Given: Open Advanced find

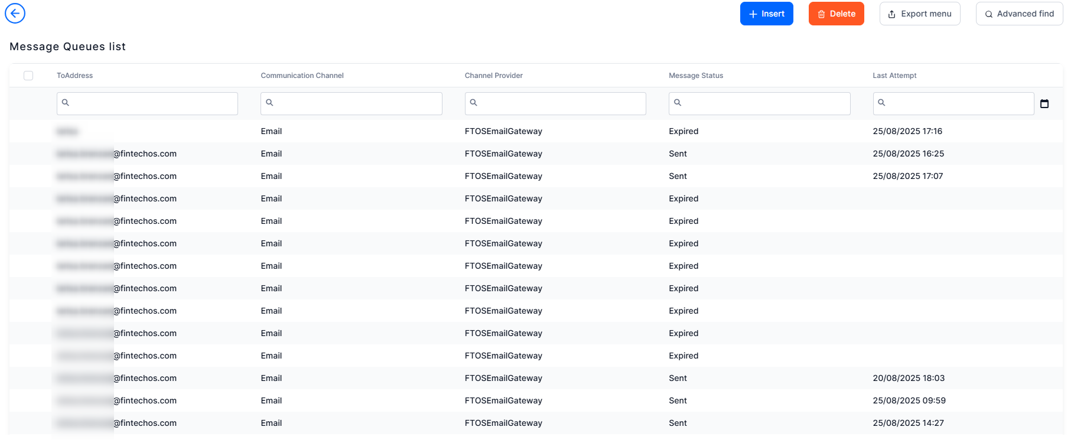Looking at the screenshot, I should [x=1019, y=14].
